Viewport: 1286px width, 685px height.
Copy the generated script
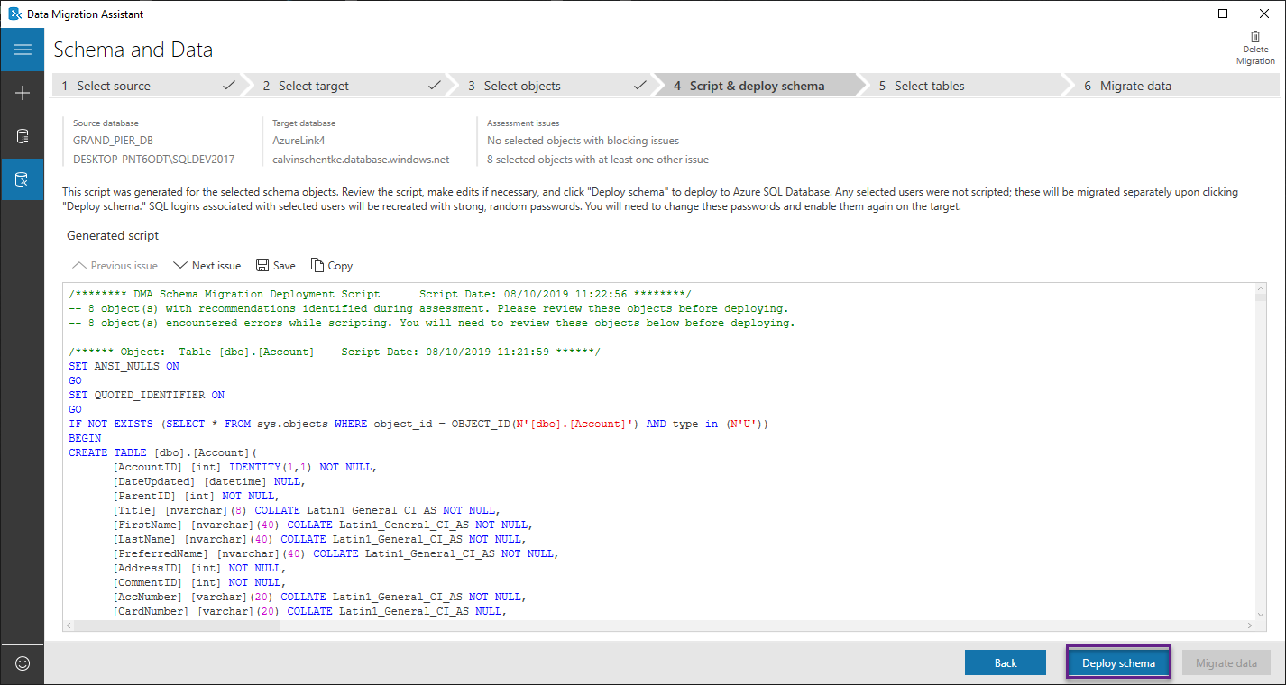tap(332, 266)
